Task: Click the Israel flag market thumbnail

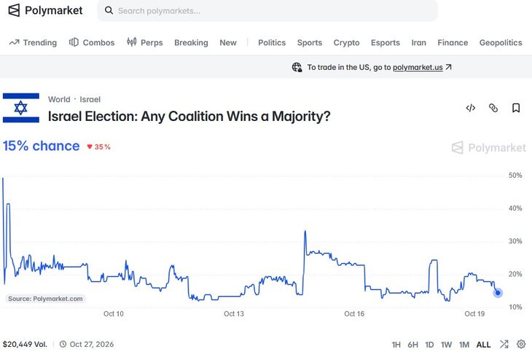Action: [x=21, y=108]
